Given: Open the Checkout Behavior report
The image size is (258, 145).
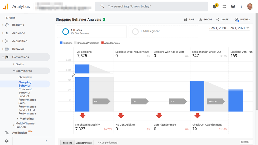Looking at the screenshot, I should click(x=25, y=91).
